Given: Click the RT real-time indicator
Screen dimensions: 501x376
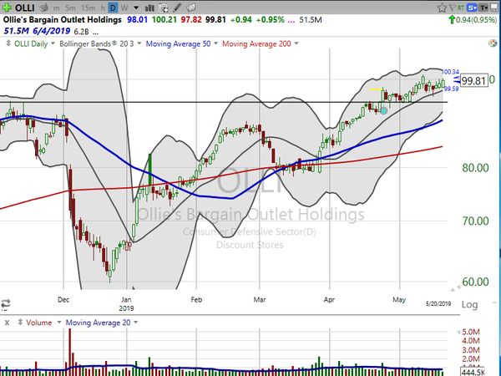Looking at the screenshot, I should click(x=460, y=8).
